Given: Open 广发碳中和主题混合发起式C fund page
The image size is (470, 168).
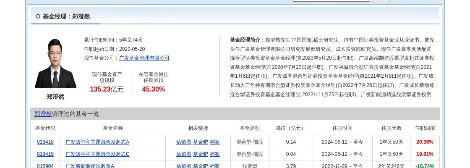Looking at the screenshot, I should pyautogui.click(x=97, y=154).
